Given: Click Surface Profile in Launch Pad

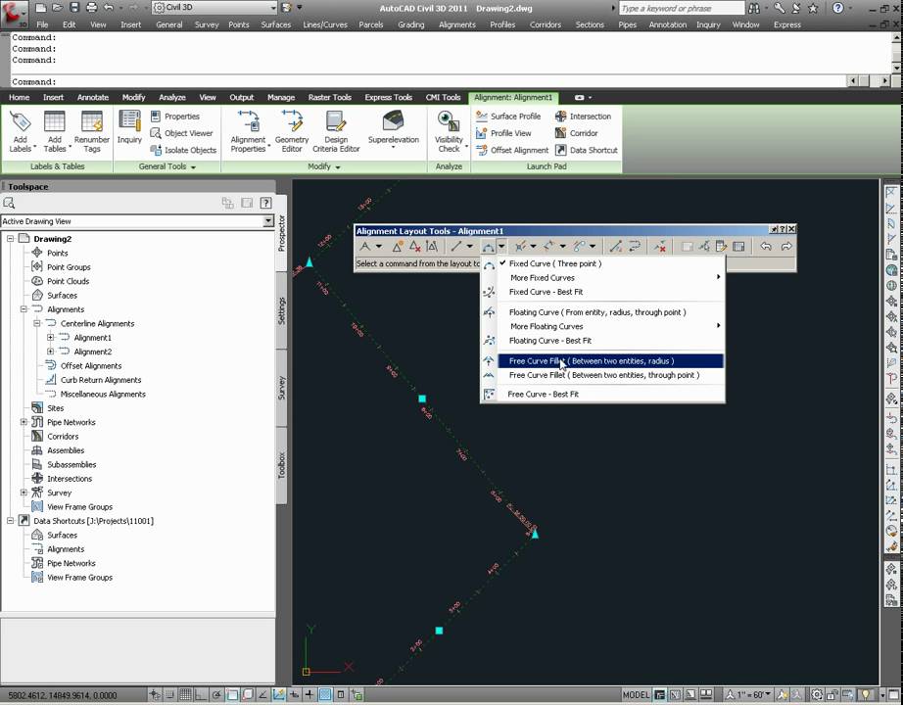Looking at the screenshot, I should tap(508, 117).
